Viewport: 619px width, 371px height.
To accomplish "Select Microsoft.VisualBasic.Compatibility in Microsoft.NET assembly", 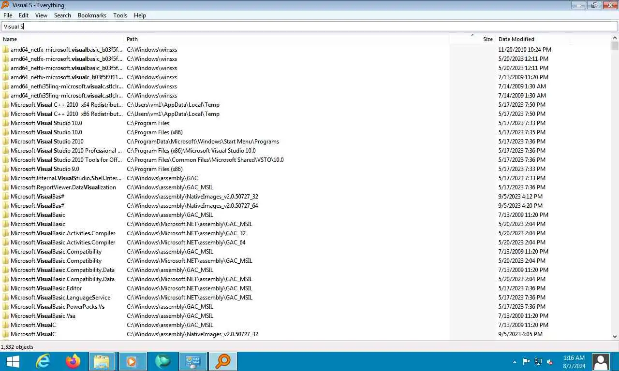I will (x=306, y=261).
